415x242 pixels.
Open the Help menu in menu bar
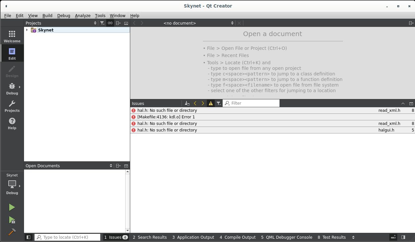tap(135, 15)
